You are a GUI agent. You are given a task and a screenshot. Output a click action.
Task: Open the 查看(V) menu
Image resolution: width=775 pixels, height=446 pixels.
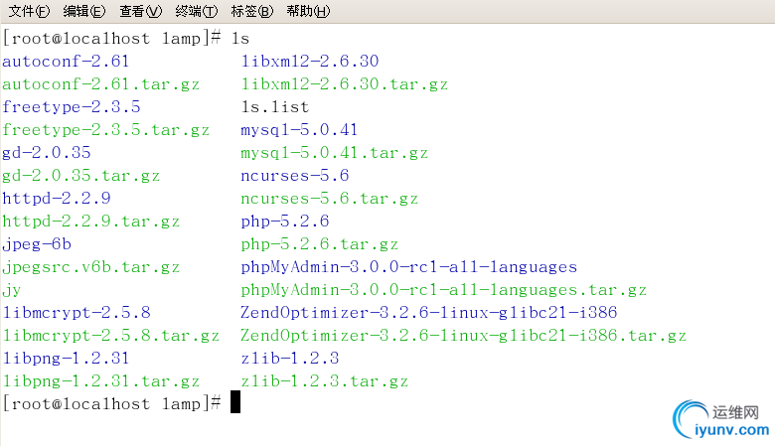pyautogui.click(x=140, y=11)
